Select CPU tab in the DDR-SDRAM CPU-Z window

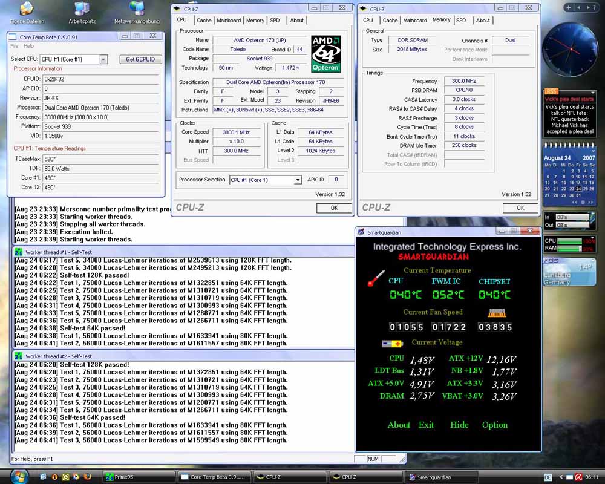click(368, 21)
